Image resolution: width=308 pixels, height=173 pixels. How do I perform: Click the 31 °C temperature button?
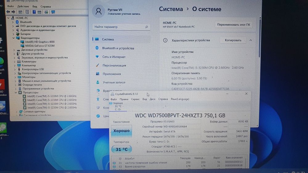(122, 149)
